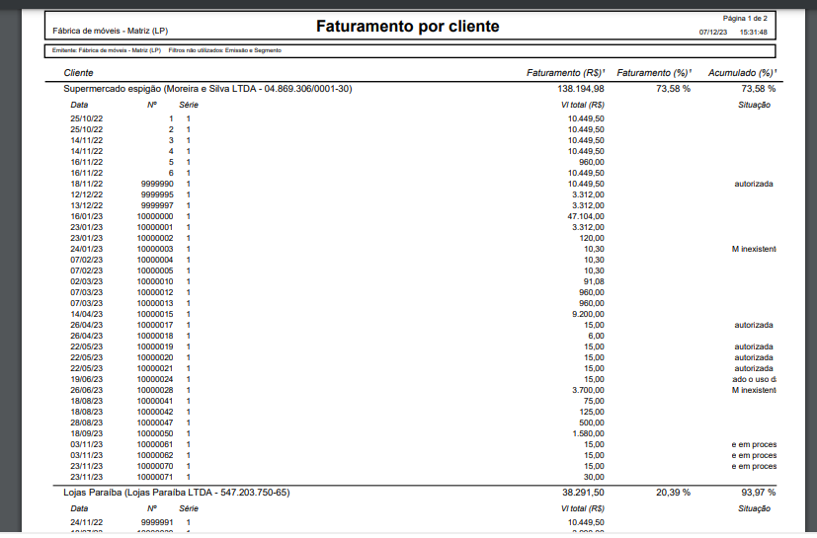This screenshot has height=538, width=817.
Task: Select invoice number 10000000
Action: [155, 216]
